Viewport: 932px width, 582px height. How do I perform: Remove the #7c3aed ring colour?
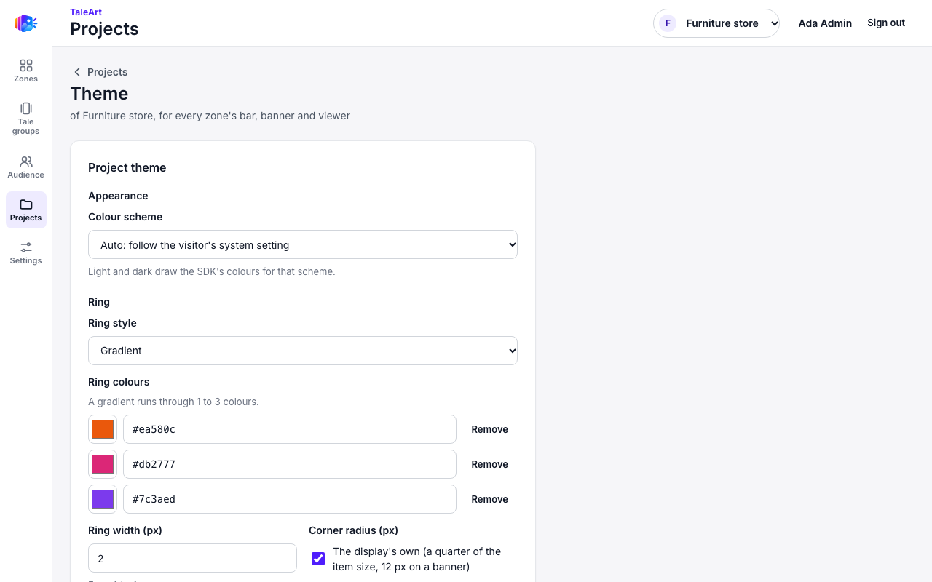[x=489, y=499]
